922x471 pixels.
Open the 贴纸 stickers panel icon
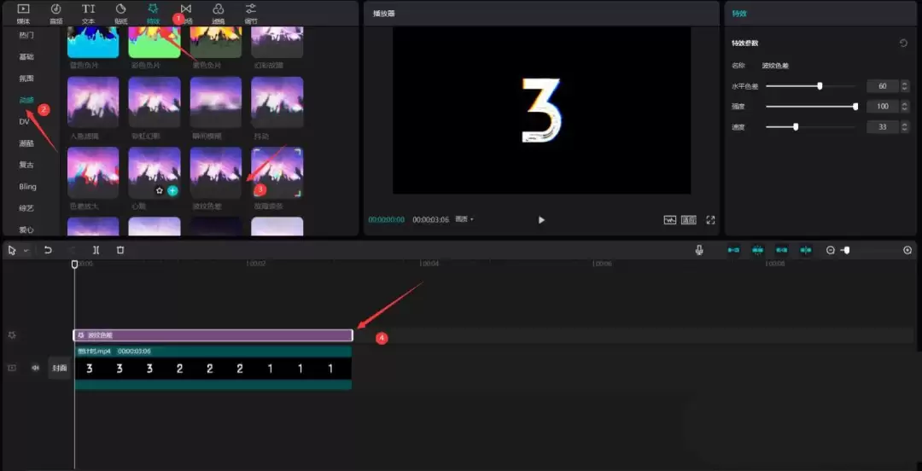point(120,12)
